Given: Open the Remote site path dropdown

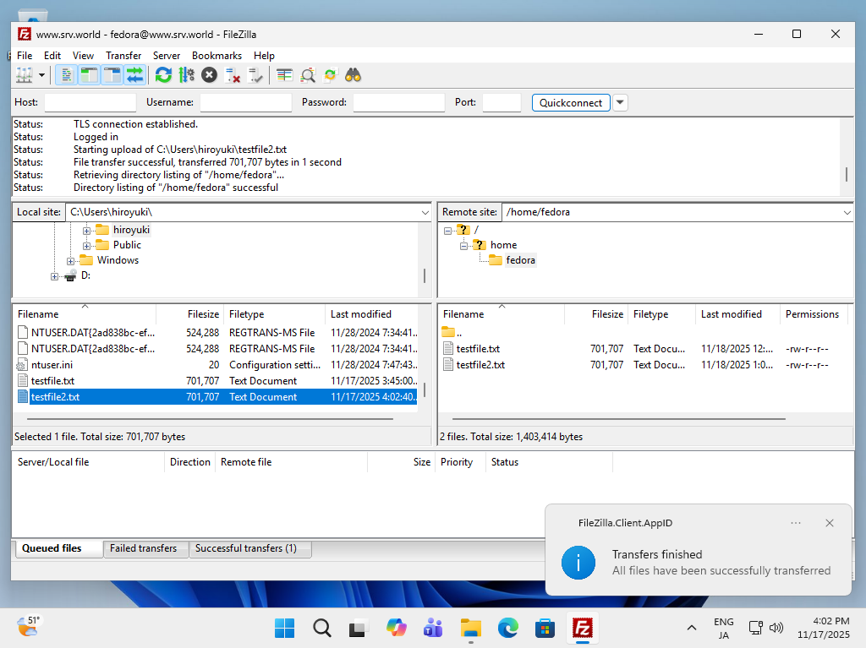Looking at the screenshot, I should click(x=848, y=212).
